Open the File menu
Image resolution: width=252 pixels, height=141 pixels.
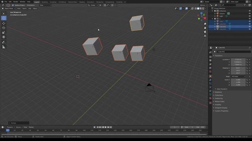click(x=6, y=2)
